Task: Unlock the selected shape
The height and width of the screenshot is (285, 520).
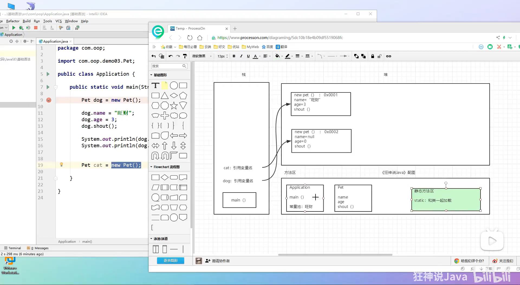Action: [x=379, y=56]
